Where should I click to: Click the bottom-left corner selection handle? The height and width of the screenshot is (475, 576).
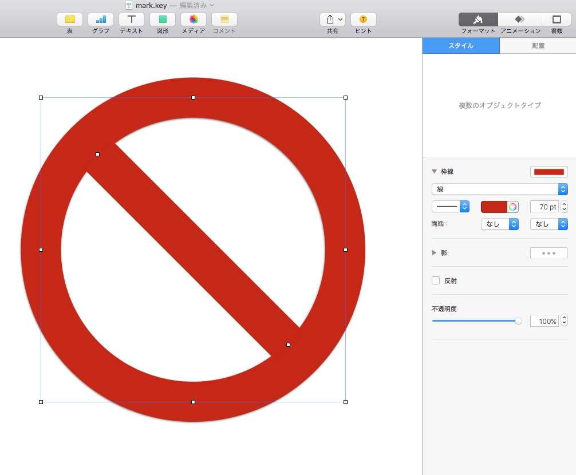pos(41,402)
